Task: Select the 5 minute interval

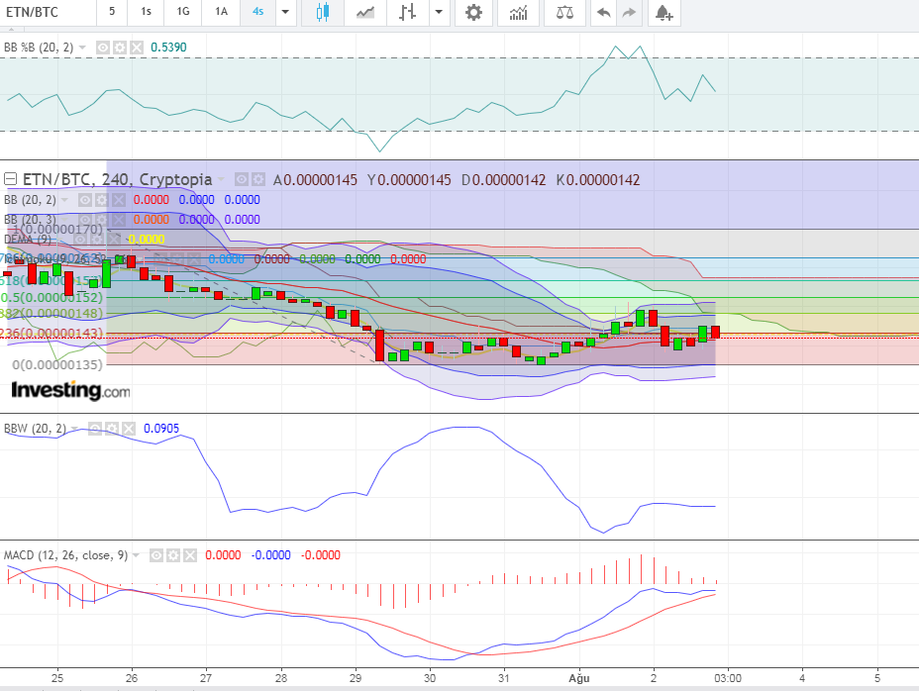Action: pyautogui.click(x=112, y=12)
